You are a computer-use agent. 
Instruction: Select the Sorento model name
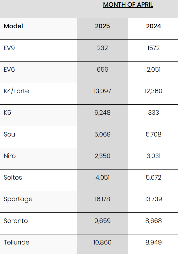click(16, 221)
